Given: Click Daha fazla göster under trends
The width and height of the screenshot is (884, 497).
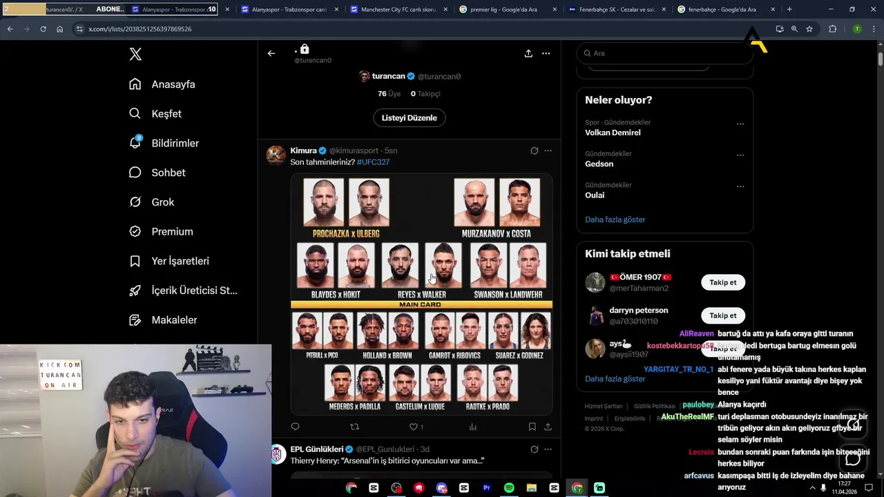Looking at the screenshot, I should [x=615, y=220].
